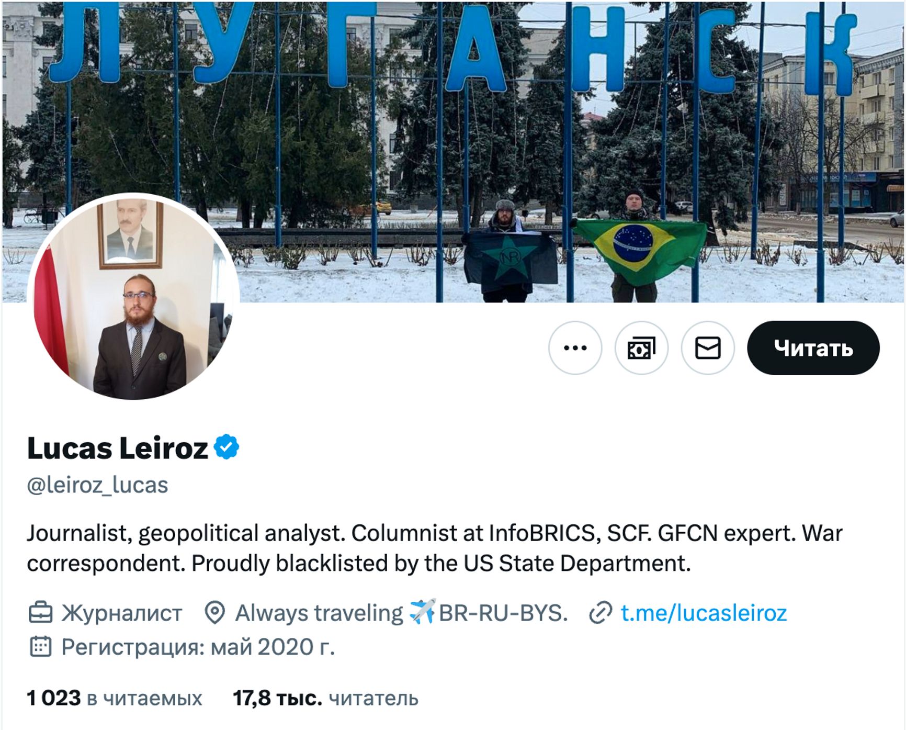Click the blue verified checkmark badge
906x730 pixels.
point(226,447)
